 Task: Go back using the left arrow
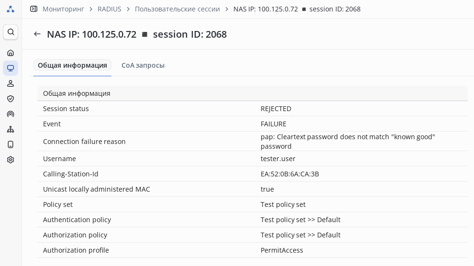pos(37,34)
